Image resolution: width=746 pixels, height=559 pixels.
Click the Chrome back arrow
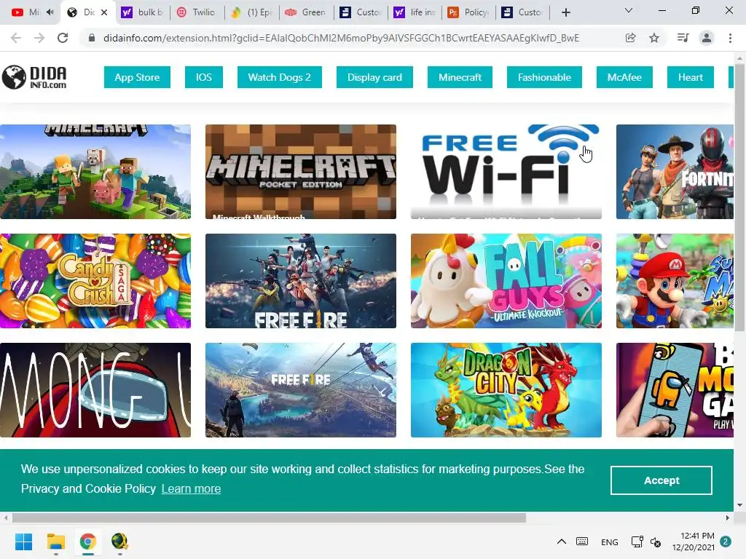click(x=16, y=38)
